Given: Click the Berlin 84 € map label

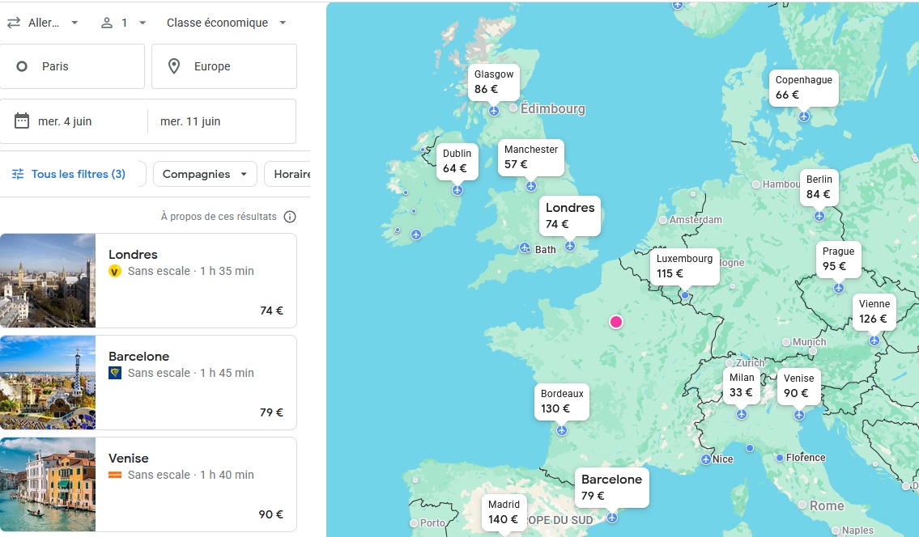Looking at the screenshot, I should (x=819, y=187).
